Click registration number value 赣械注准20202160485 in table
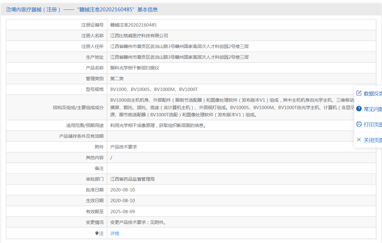The height and width of the screenshot is (243, 382). 133,25
